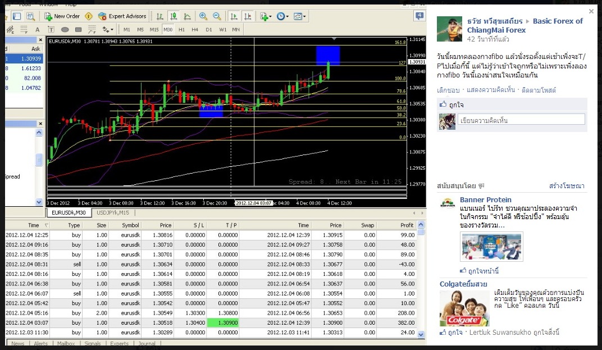The image size is (602, 350).
Task: Set timeframe to MN
Action: [236, 30]
